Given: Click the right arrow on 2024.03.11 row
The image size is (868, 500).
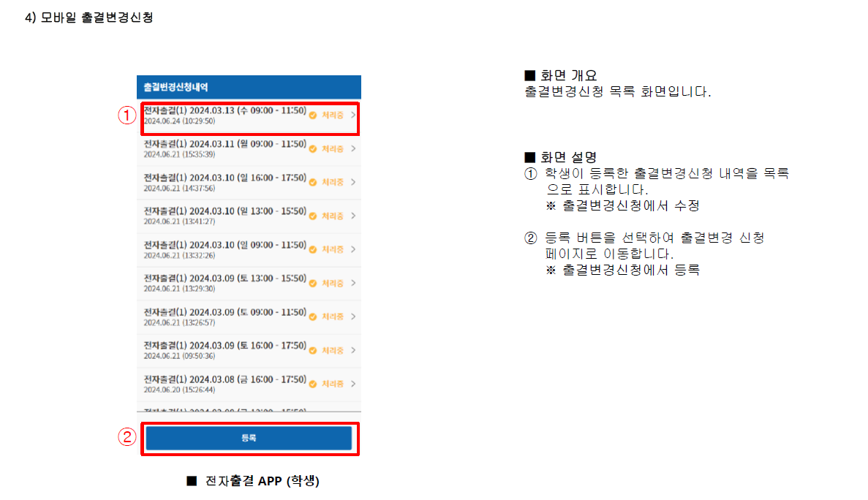Looking at the screenshot, I should click(353, 149).
